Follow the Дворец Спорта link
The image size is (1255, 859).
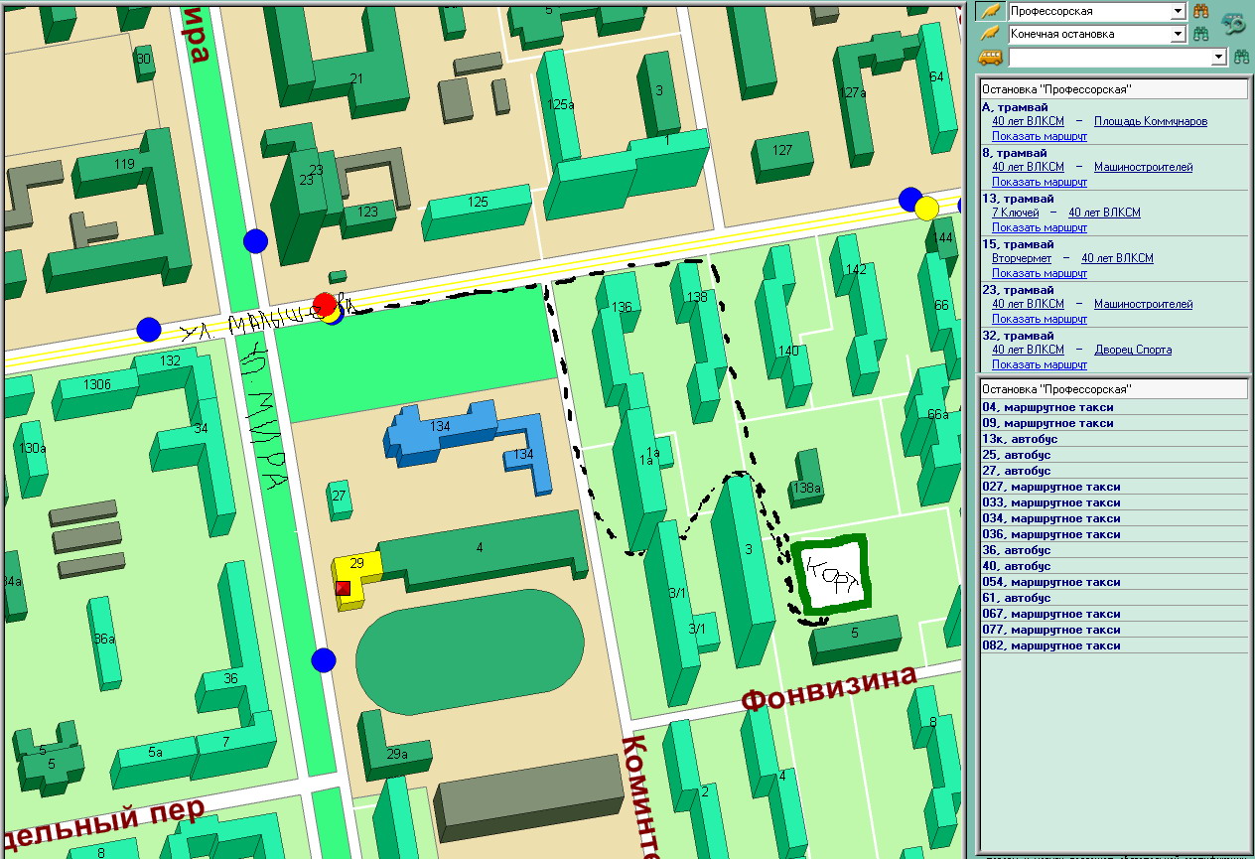coord(1132,350)
